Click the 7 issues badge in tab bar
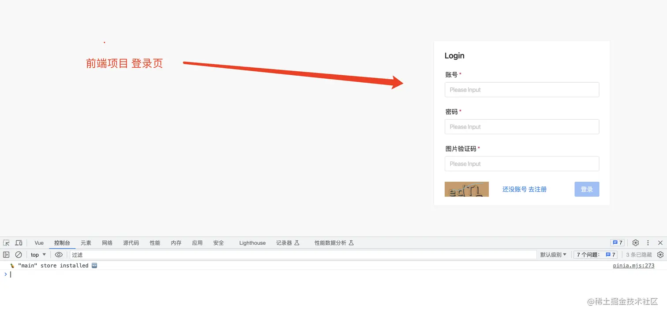The height and width of the screenshot is (315, 667). [x=617, y=243]
